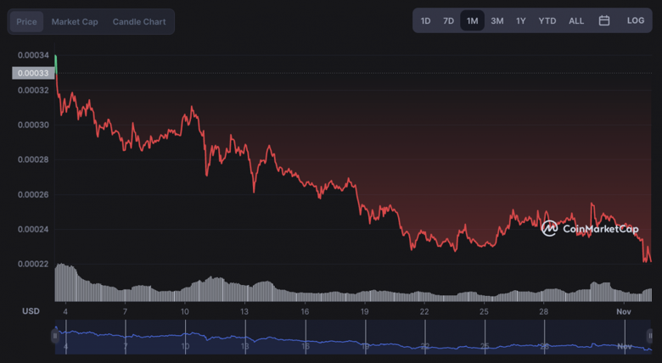
Task: Select the 1D time range
Action: 426,20
